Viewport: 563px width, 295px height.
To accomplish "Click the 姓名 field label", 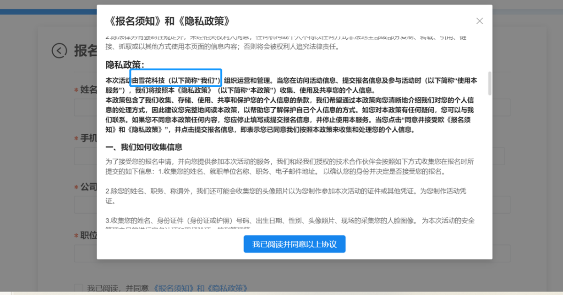I will pyautogui.click(x=88, y=90).
